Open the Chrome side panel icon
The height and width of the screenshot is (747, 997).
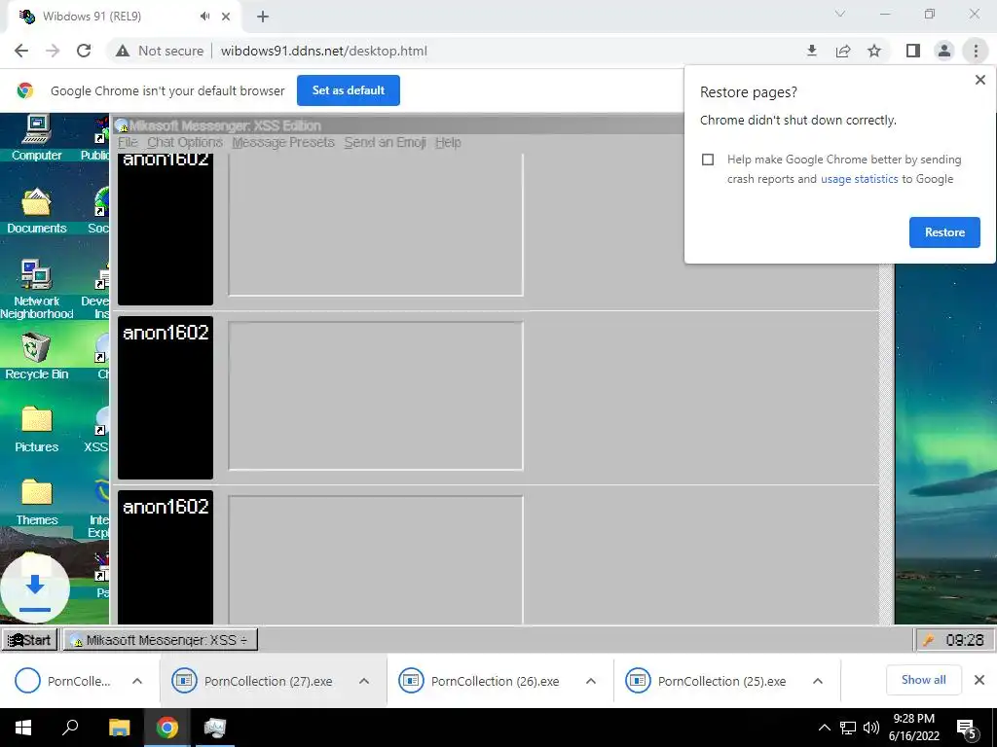pos(913,51)
